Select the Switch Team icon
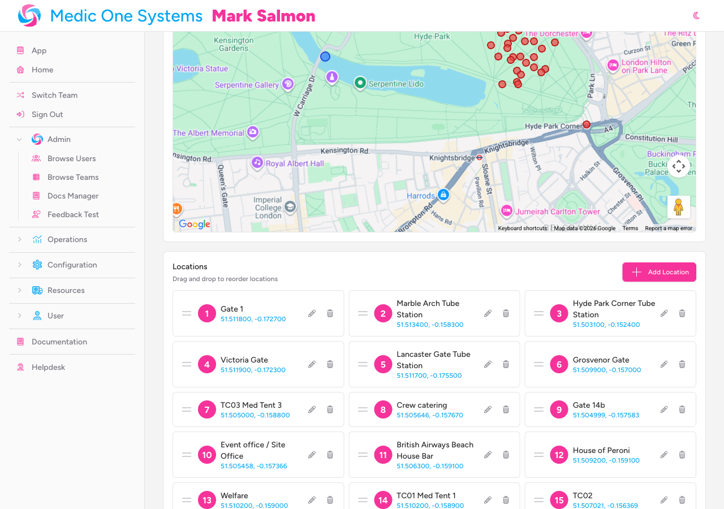The image size is (724, 509). coord(19,95)
